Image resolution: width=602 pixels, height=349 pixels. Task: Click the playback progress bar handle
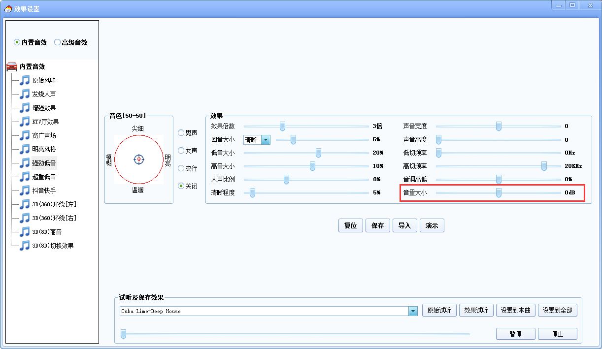[x=124, y=335]
